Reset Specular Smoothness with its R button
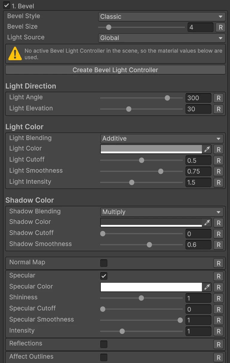230x363 pixels. tap(219, 320)
